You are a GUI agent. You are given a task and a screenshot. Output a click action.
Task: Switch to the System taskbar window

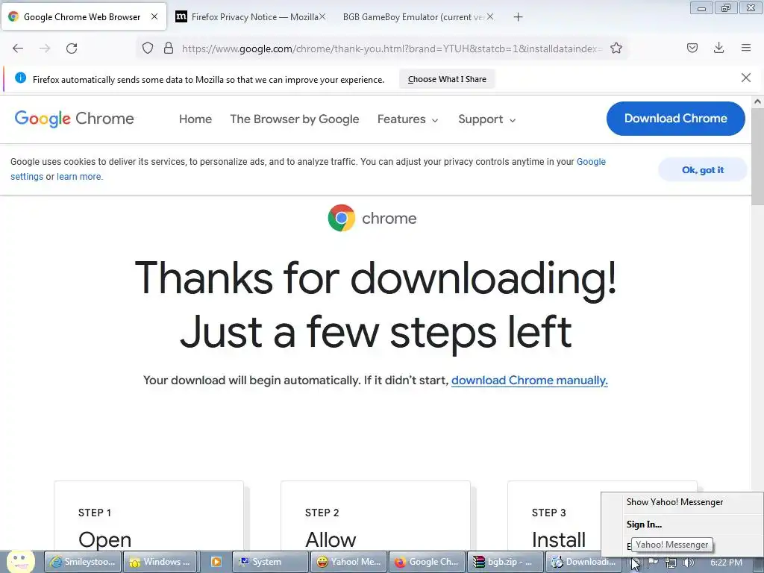point(270,562)
